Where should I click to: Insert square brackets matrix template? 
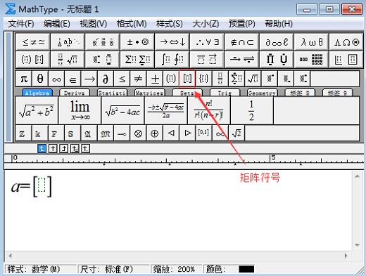187,79
